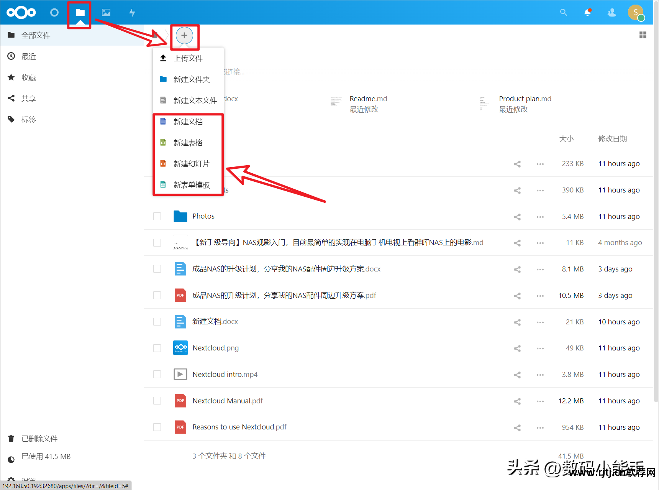Image resolution: width=659 pixels, height=490 pixels.
Task: Open the Dashboard circle icon
Action: pos(54,13)
